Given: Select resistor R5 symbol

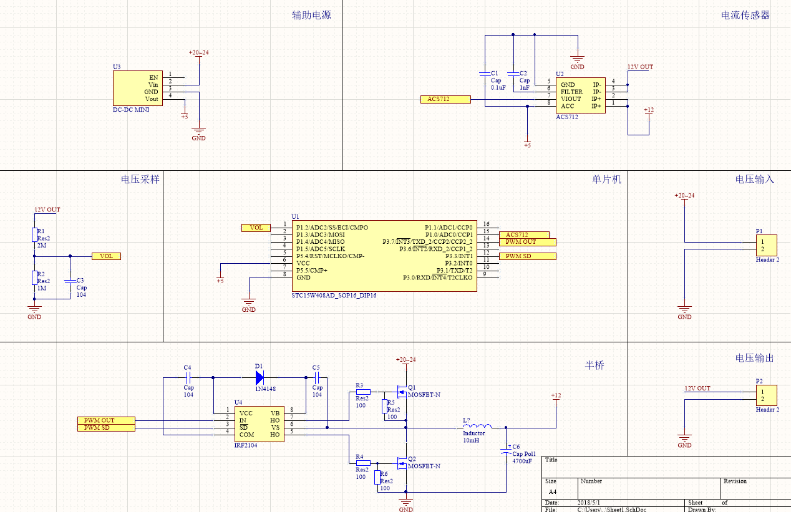Looking at the screenshot, I should 384,407.
